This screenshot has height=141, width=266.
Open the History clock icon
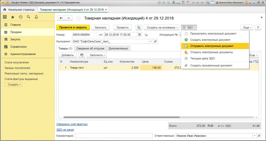[21, 17]
